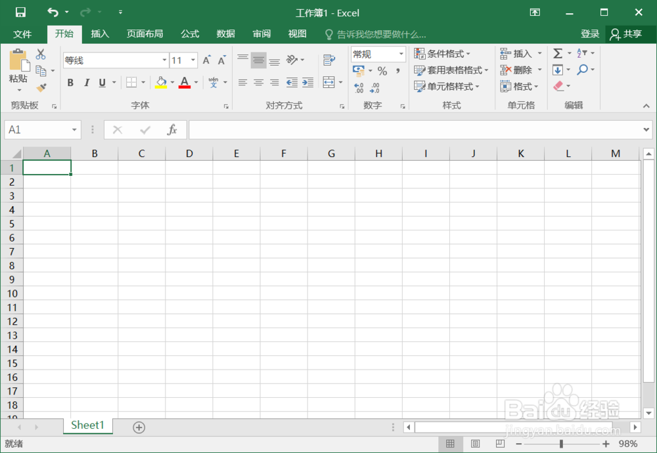This screenshot has height=453, width=657.
Task: Switch to the 视图 View tab
Action: click(297, 34)
